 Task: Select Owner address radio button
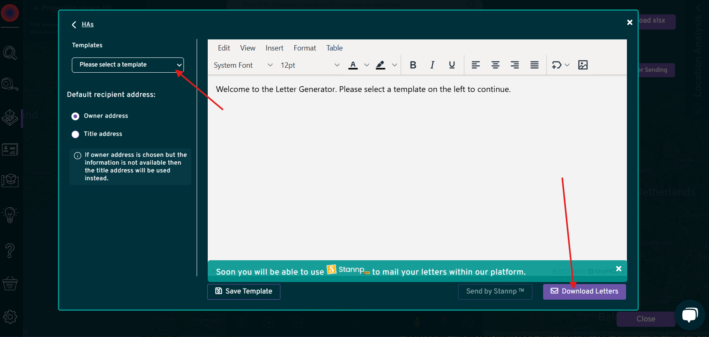click(75, 116)
